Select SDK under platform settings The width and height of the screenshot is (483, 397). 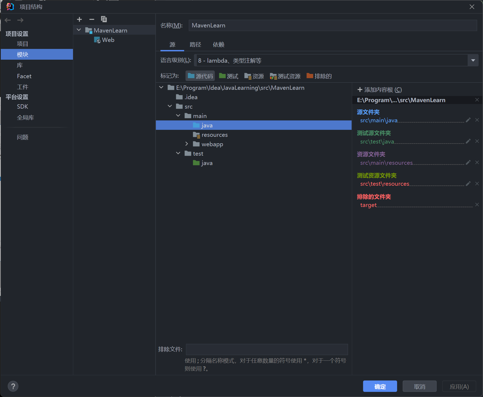(x=22, y=107)
